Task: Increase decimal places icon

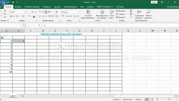Action: coord(75,16)
